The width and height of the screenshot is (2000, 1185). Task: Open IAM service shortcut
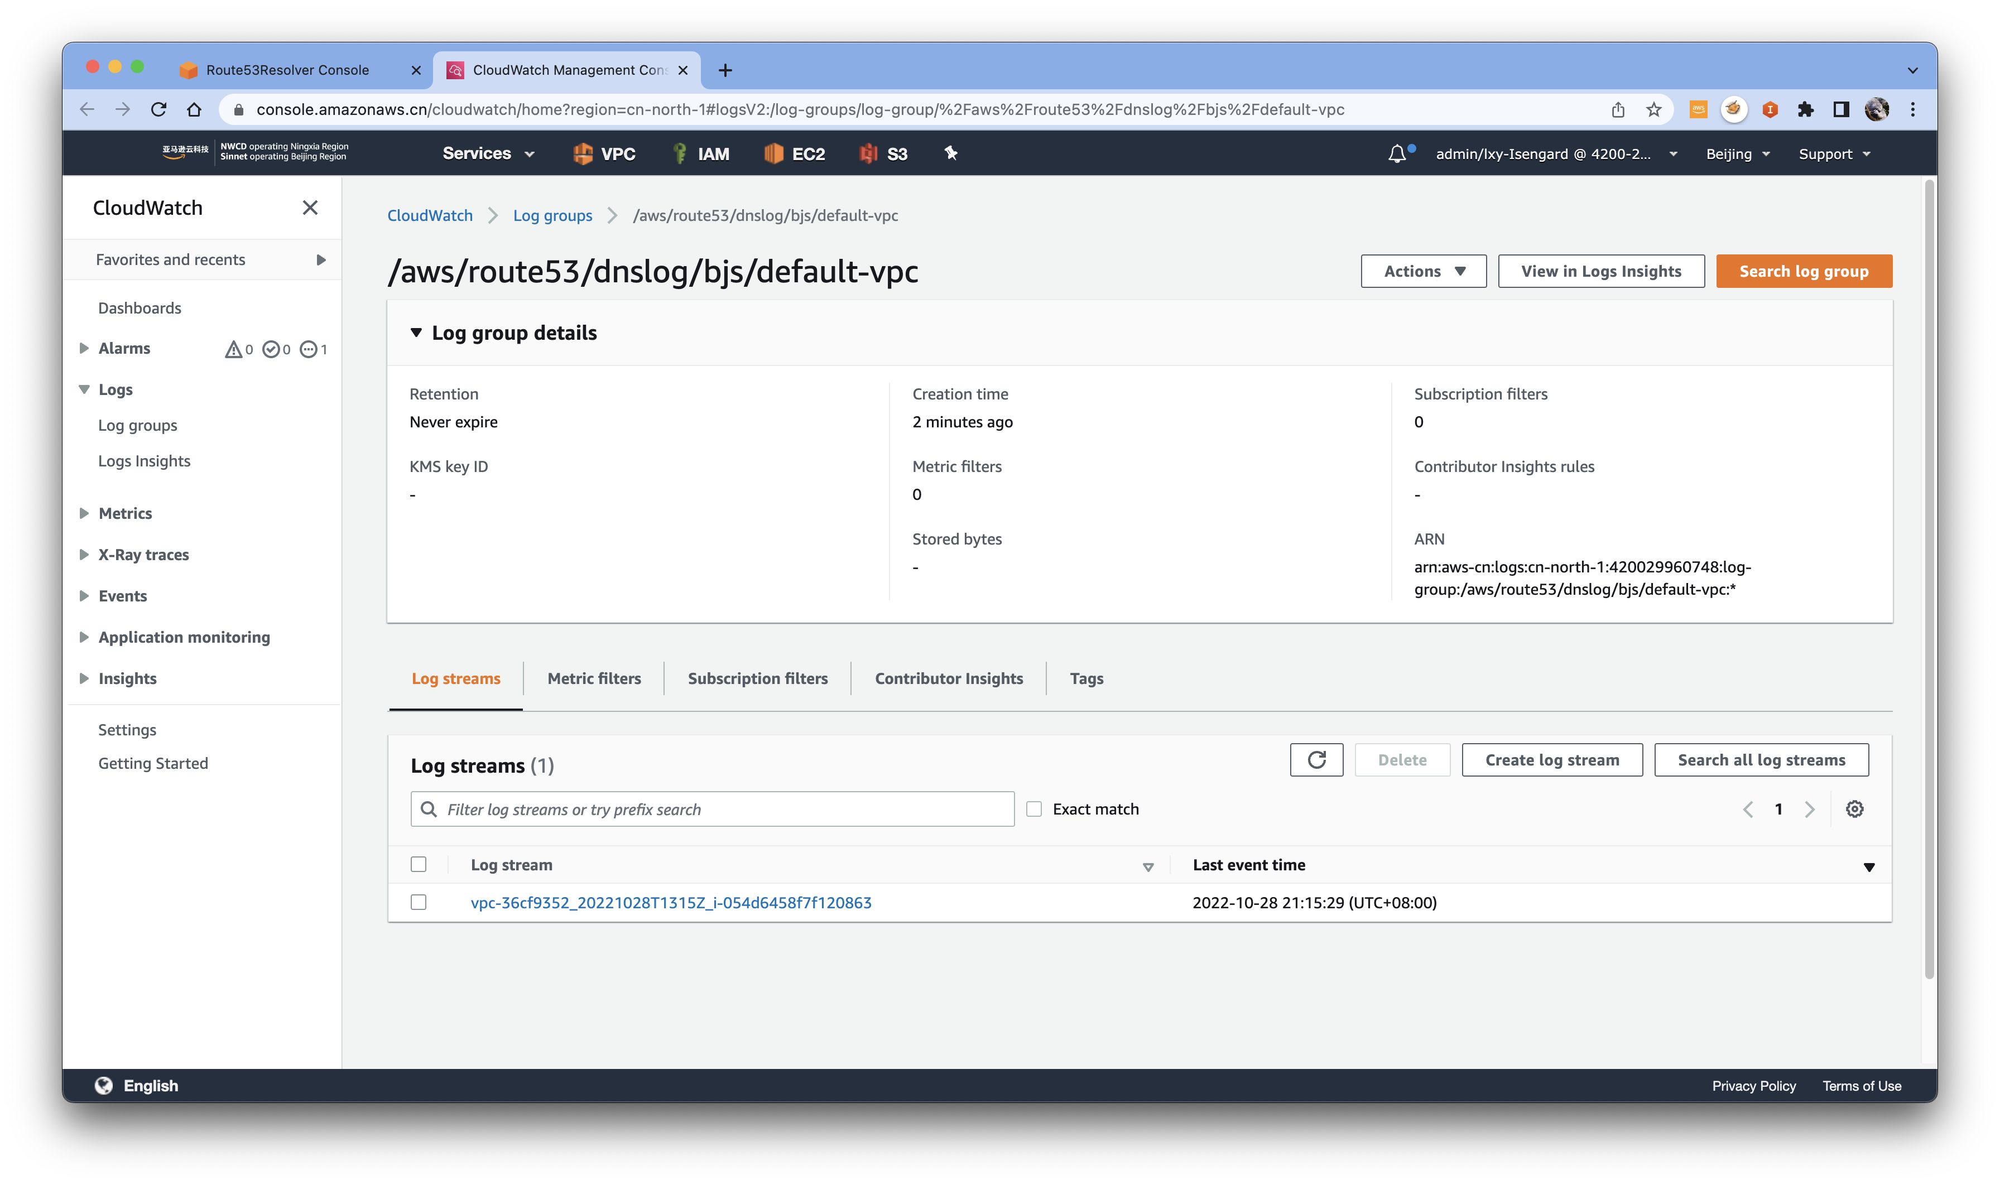point(701,153)
